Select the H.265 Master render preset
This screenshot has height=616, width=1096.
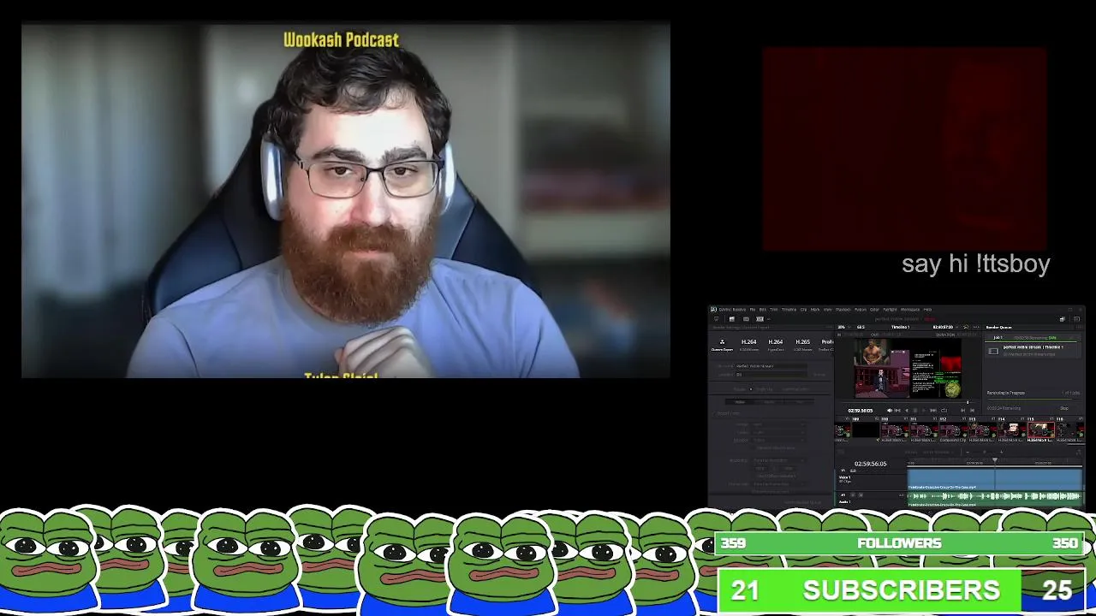click(x=803, y=346)
